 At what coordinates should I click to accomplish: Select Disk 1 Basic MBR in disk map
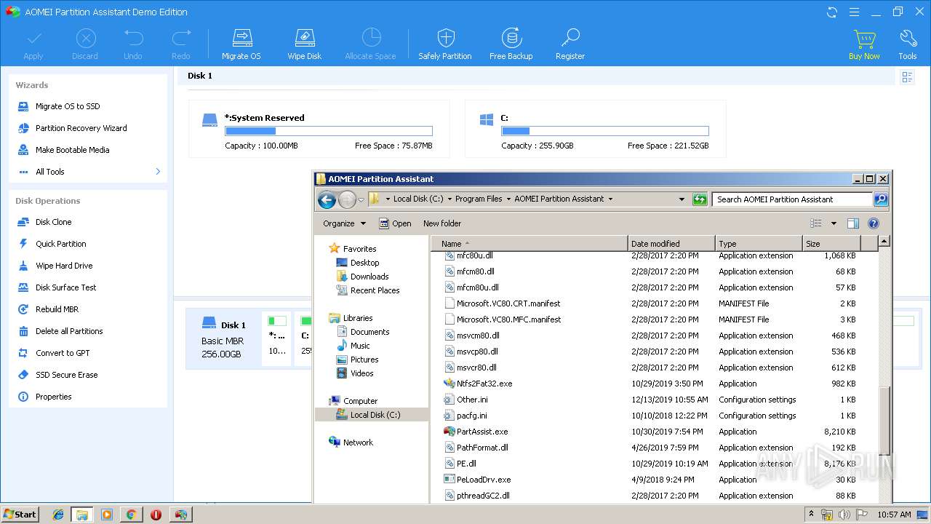[223, 339]
